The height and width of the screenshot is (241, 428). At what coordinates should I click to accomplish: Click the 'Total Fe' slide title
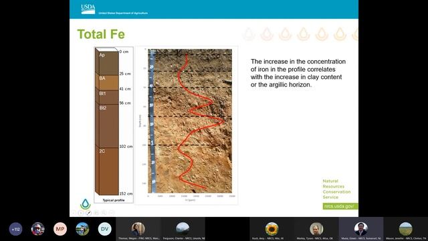pos(101,34)
